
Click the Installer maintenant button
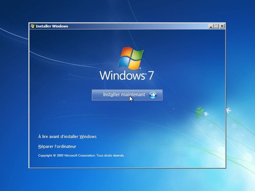pyautogui.click(x=127, y=95)
